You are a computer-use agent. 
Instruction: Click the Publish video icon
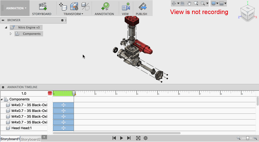click(x=142, y=6)
